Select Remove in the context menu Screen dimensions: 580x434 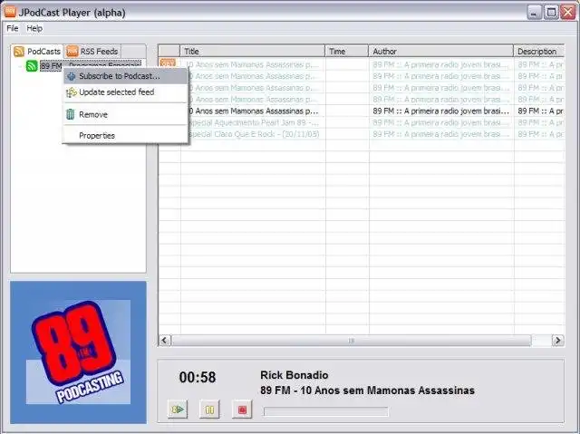(125, 114)
